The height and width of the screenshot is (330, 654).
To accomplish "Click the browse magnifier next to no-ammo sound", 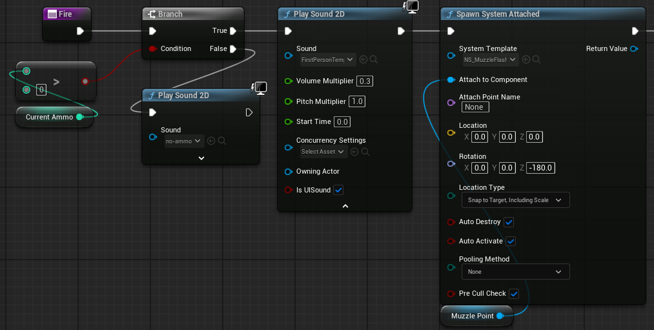I will point(222,141).
